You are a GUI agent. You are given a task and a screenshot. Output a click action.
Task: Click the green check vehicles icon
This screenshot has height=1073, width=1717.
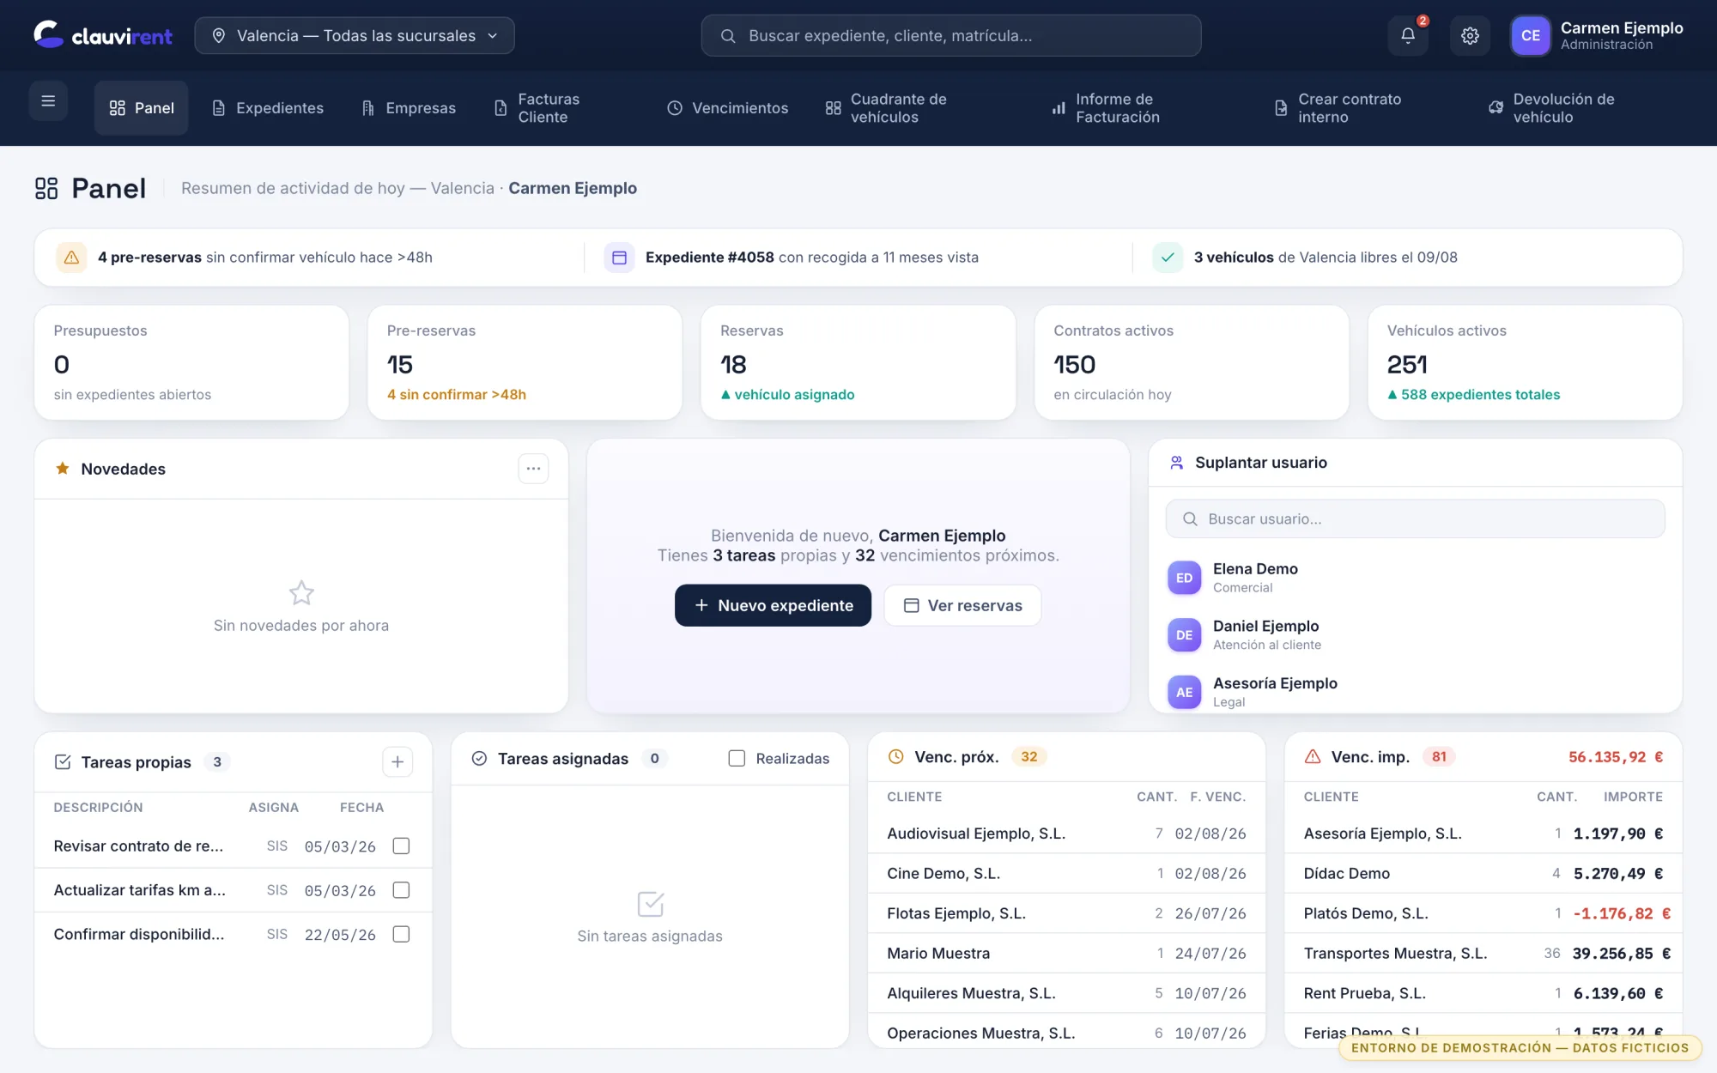click(1168, 258)
